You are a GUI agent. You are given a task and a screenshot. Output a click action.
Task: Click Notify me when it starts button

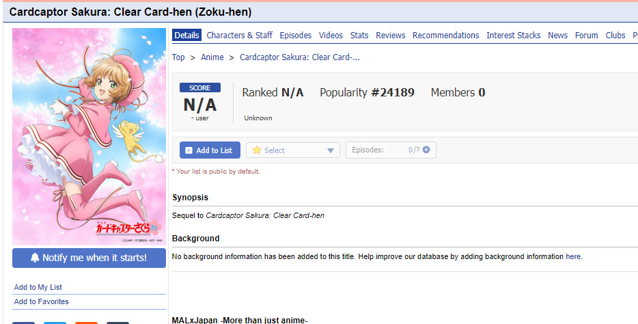click(x=89, y=258)
